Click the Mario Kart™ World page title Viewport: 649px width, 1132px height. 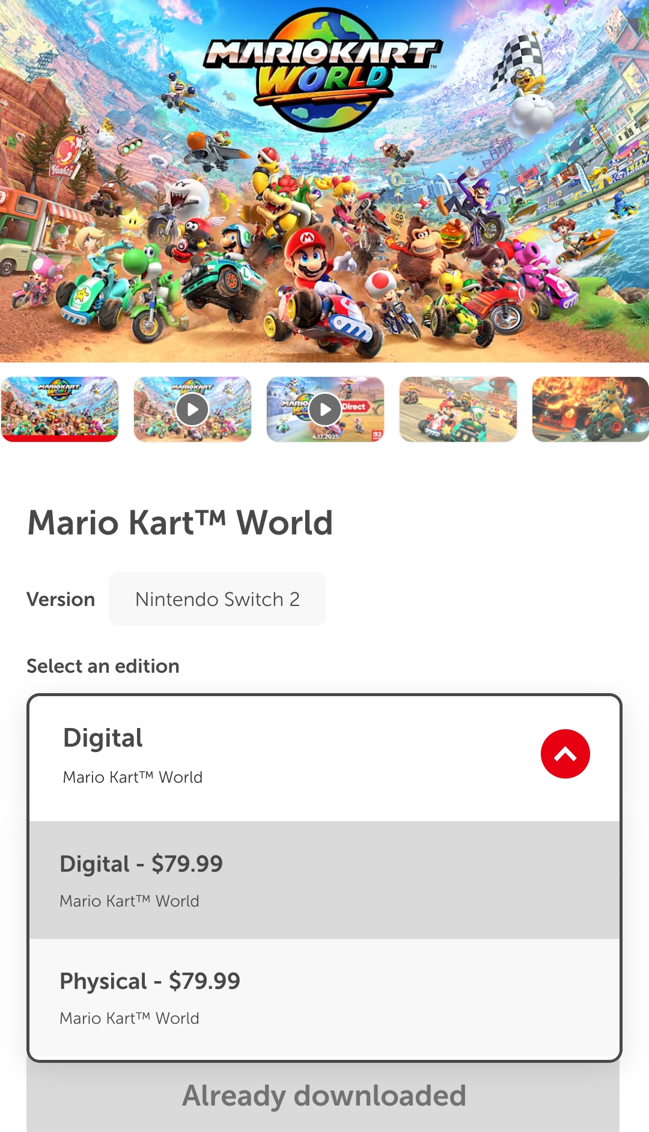click(x=180, y=522)
